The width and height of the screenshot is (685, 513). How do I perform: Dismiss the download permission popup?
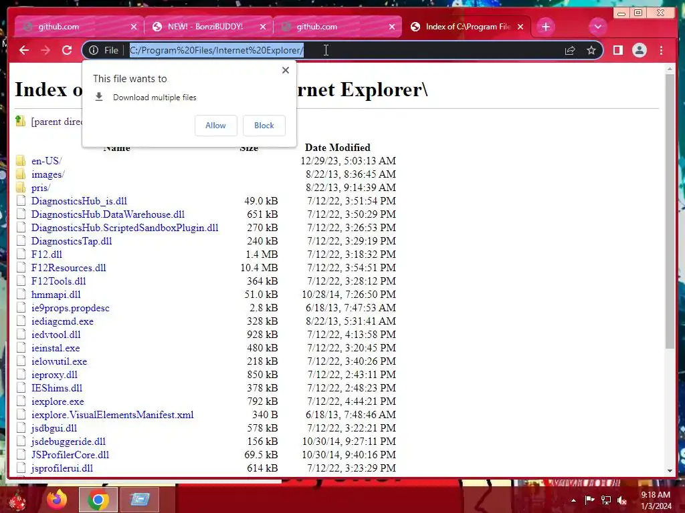(285, 70)
